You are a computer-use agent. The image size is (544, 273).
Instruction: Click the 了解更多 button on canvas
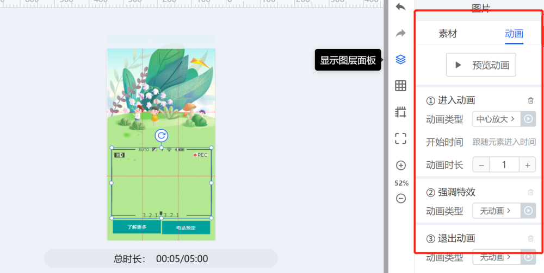tap(137, 227)
